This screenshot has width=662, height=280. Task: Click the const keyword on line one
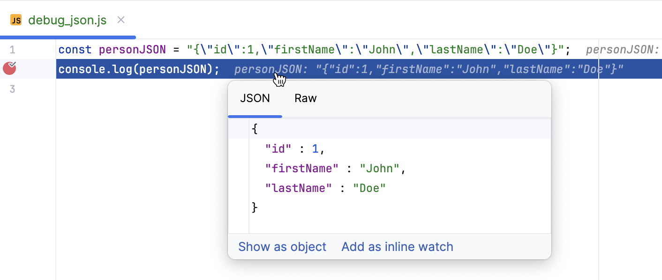[75, 50]
